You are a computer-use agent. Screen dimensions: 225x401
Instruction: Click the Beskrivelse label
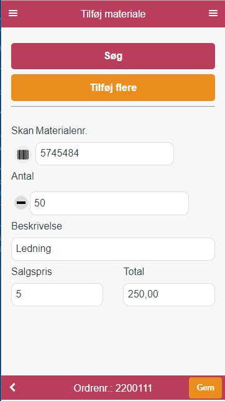pyautogui.click(x=37, y=226)
